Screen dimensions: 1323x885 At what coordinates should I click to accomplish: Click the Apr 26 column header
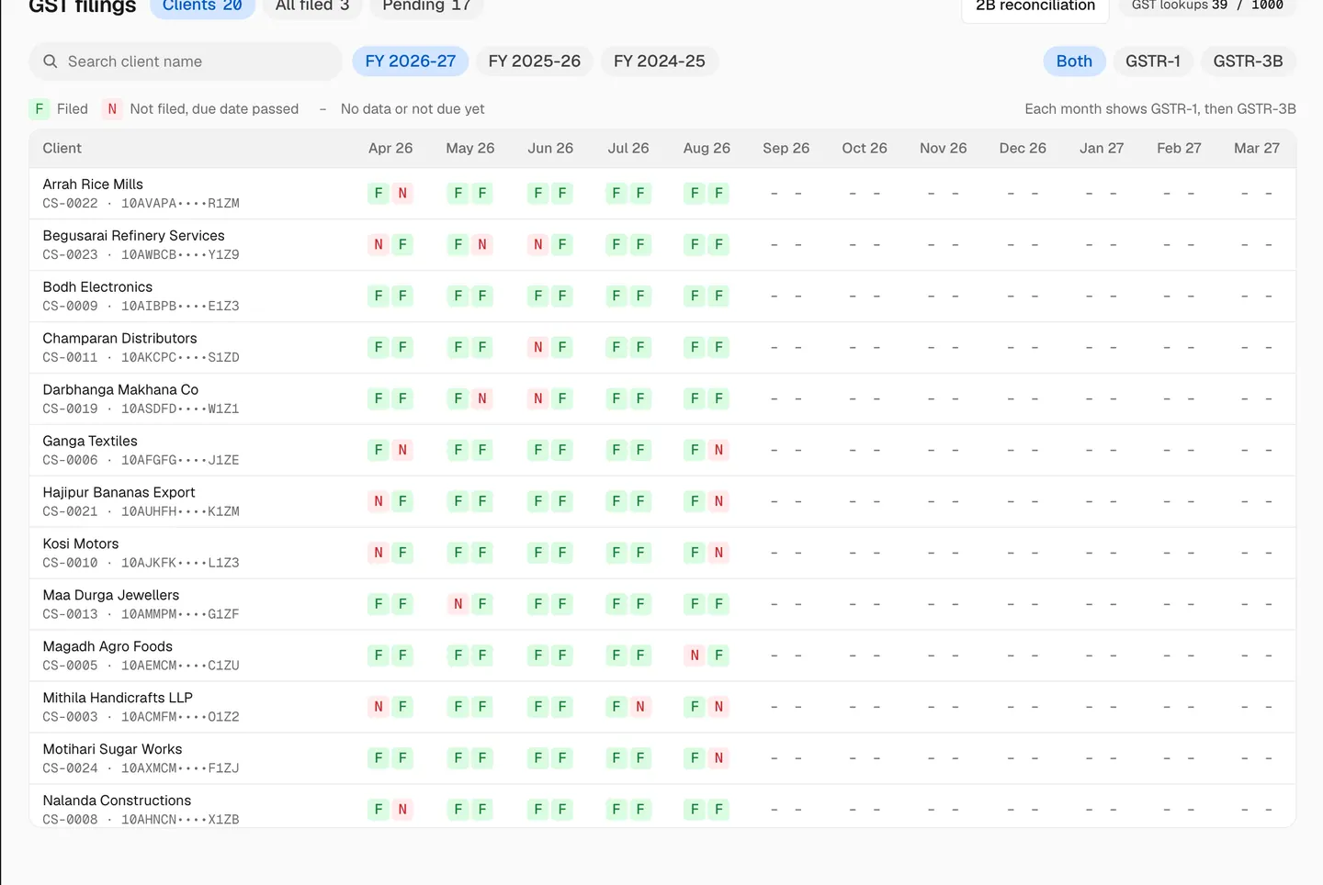(x=390, y=149)
